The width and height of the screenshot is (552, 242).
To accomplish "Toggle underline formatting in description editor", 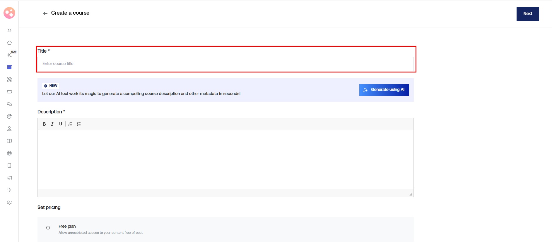I will pyautogui.click(x=61, y=124).
